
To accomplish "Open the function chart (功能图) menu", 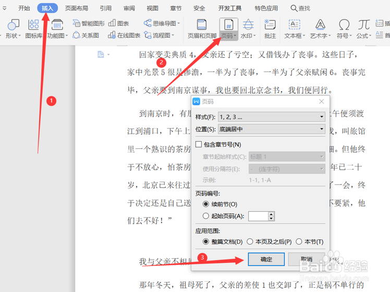I will 57,29.
